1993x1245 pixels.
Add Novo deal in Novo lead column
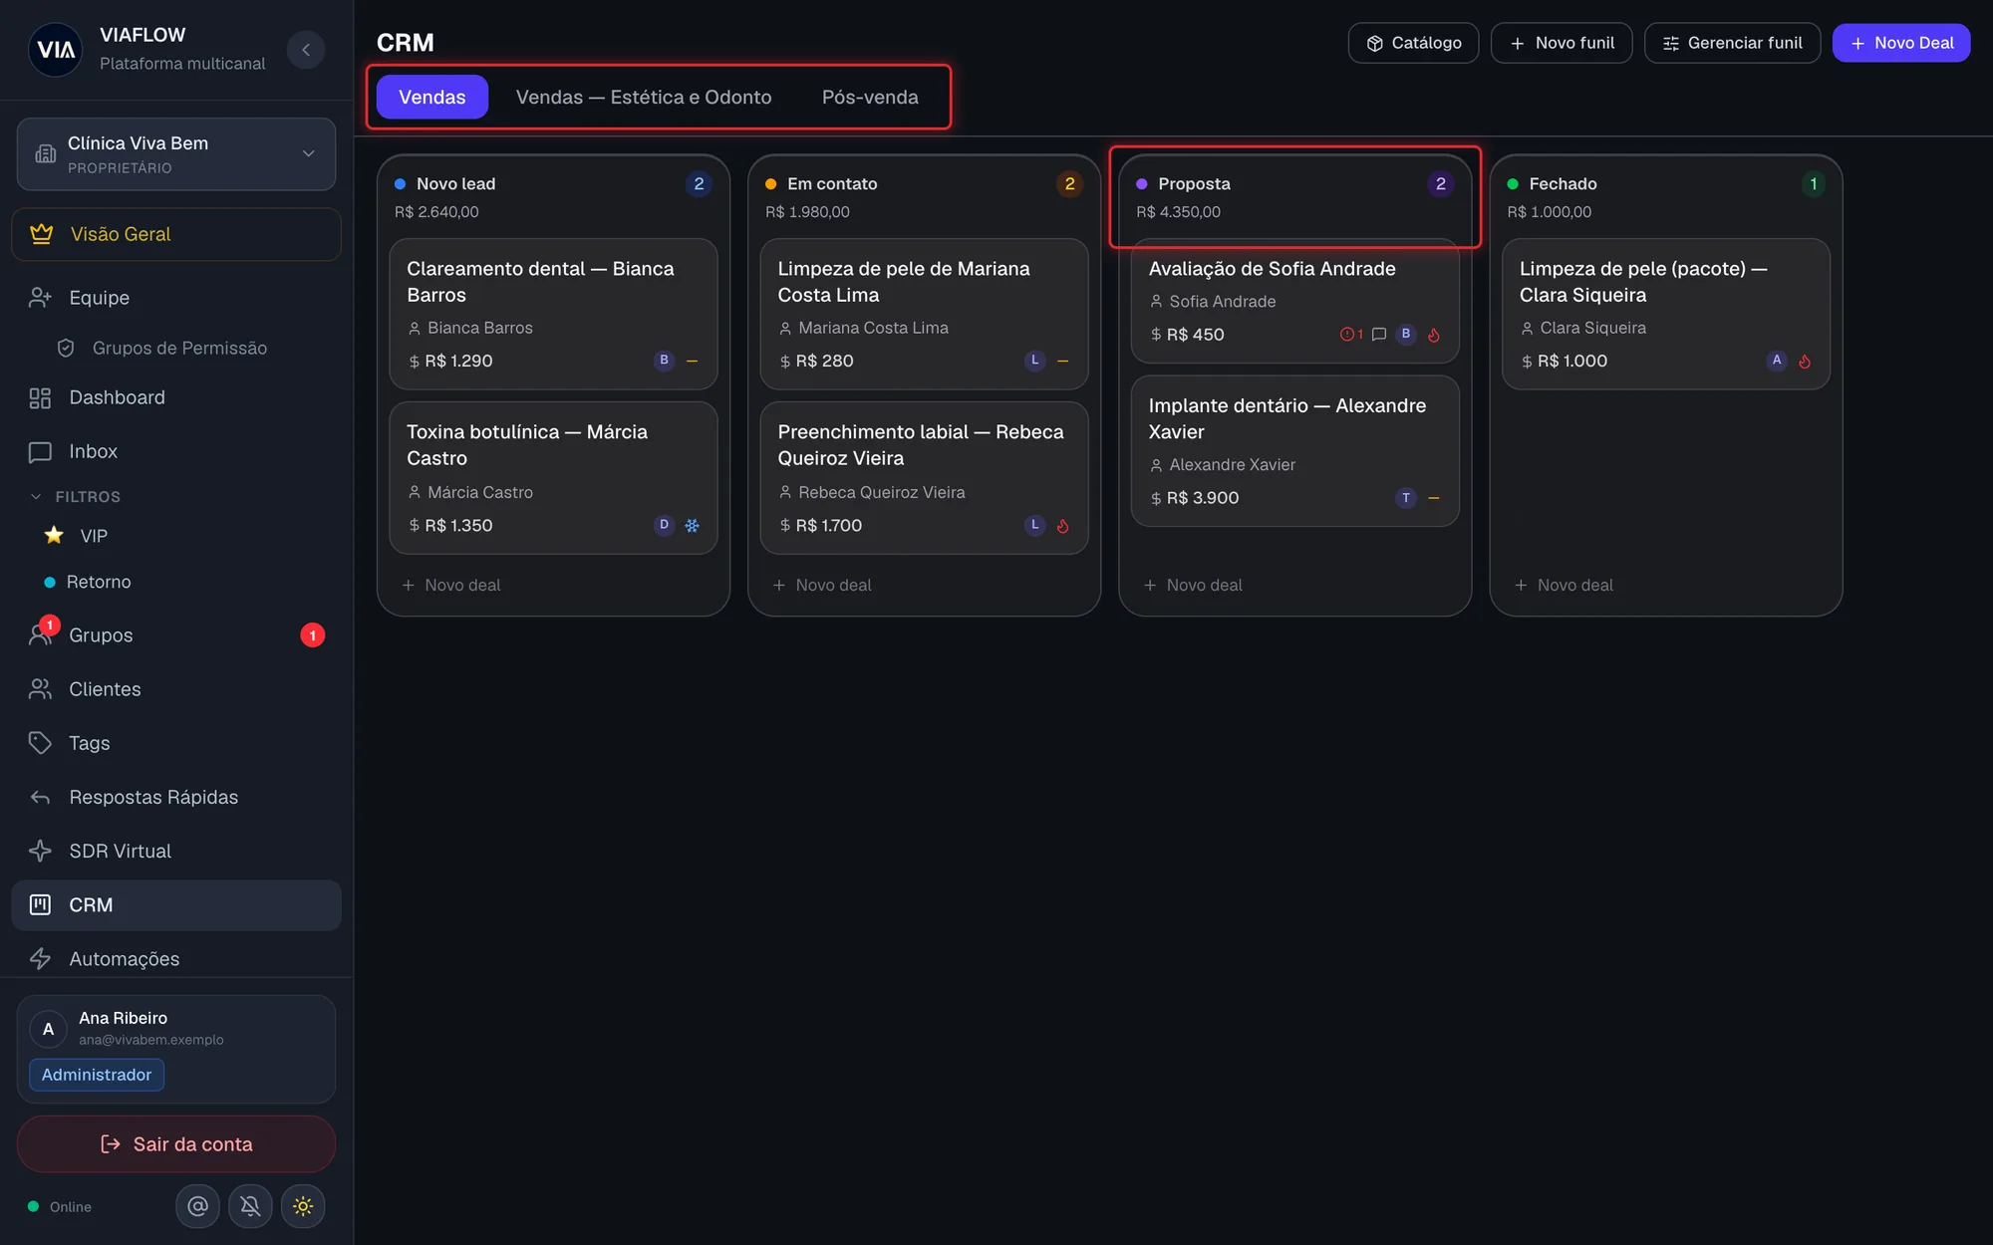[x=451, y=585]
